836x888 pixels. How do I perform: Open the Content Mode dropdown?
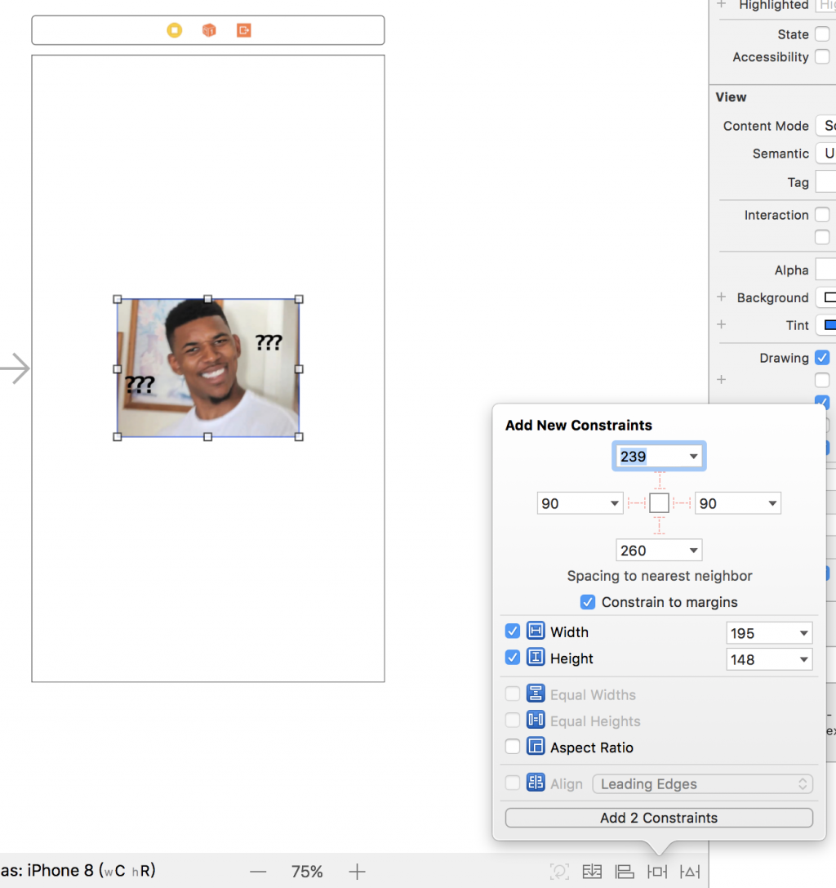point(826,126)
